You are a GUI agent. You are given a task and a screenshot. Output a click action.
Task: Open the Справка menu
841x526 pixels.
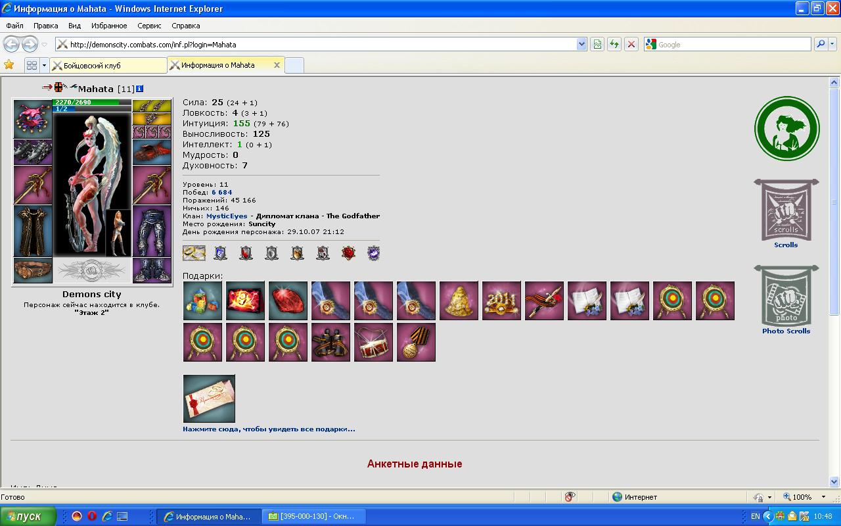pos(185,26)
